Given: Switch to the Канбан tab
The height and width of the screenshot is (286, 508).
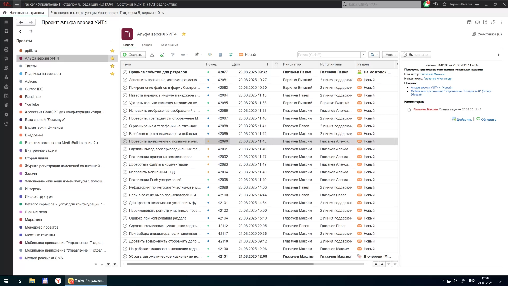Looking at the screenshot, I should pyautogui.click(x=147, y=45).
